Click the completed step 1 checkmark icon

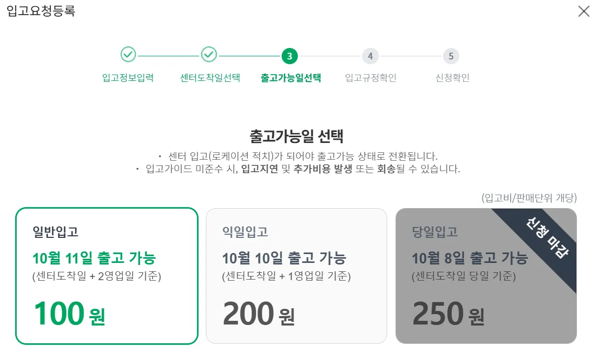tap(128, 54)
